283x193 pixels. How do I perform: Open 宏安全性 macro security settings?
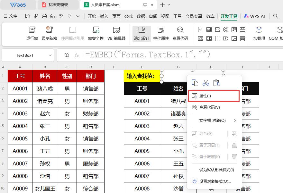point(96,33)
